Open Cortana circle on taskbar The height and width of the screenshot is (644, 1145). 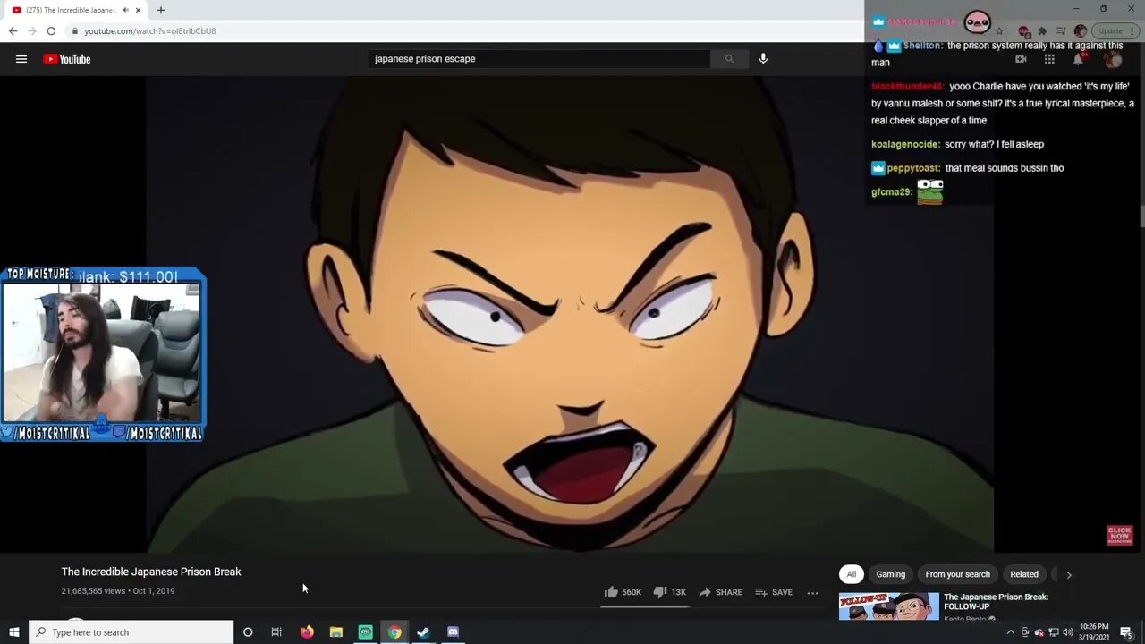[248, 632]
